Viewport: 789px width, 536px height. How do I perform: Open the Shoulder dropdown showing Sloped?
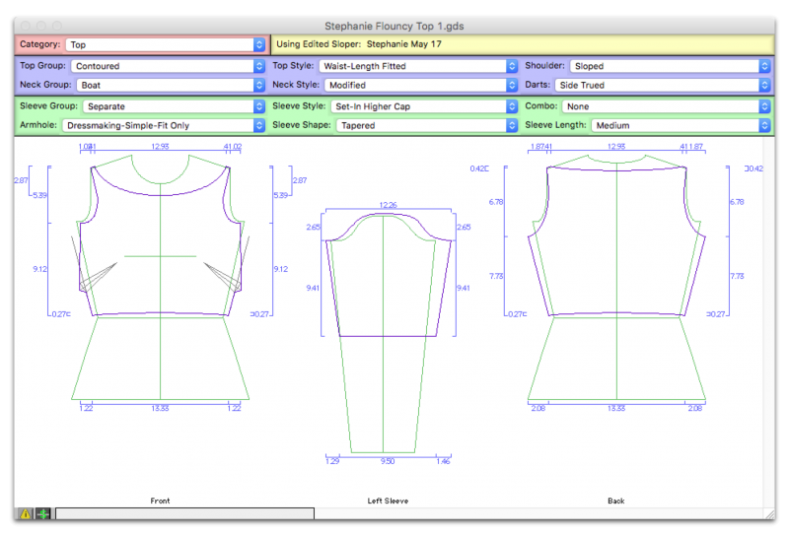670,66
